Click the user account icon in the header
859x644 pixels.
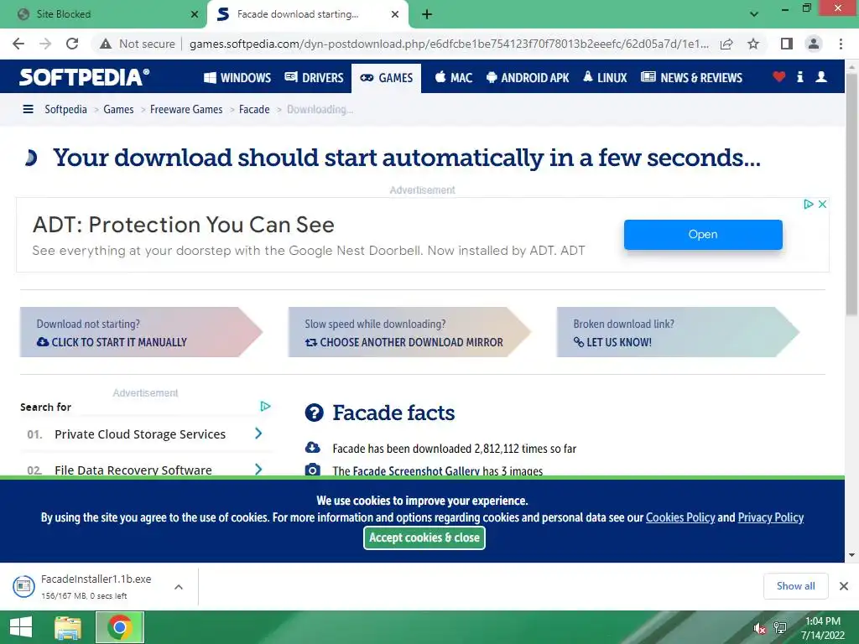point(821,77)
